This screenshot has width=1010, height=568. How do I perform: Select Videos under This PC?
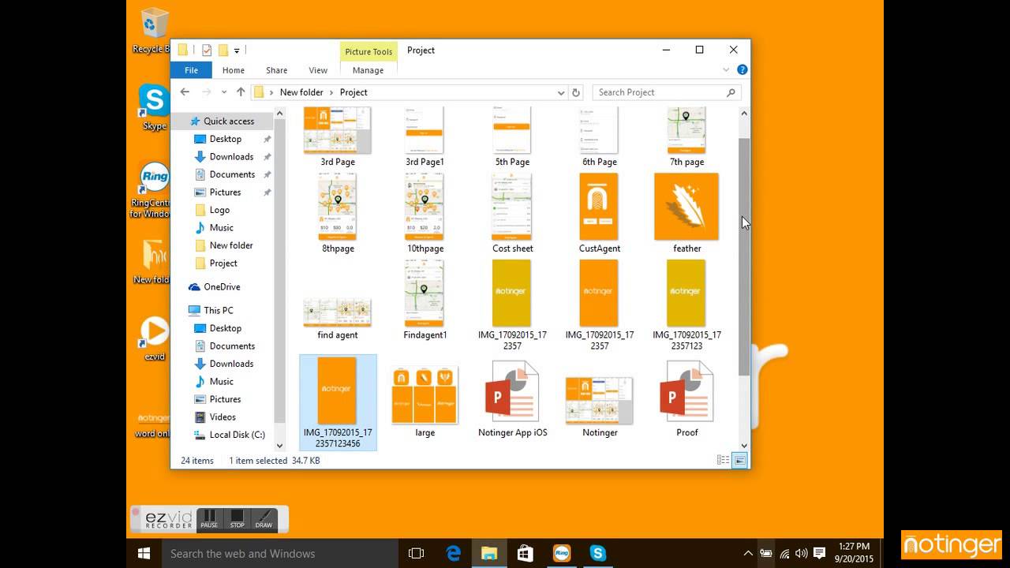tap(223, 417)
